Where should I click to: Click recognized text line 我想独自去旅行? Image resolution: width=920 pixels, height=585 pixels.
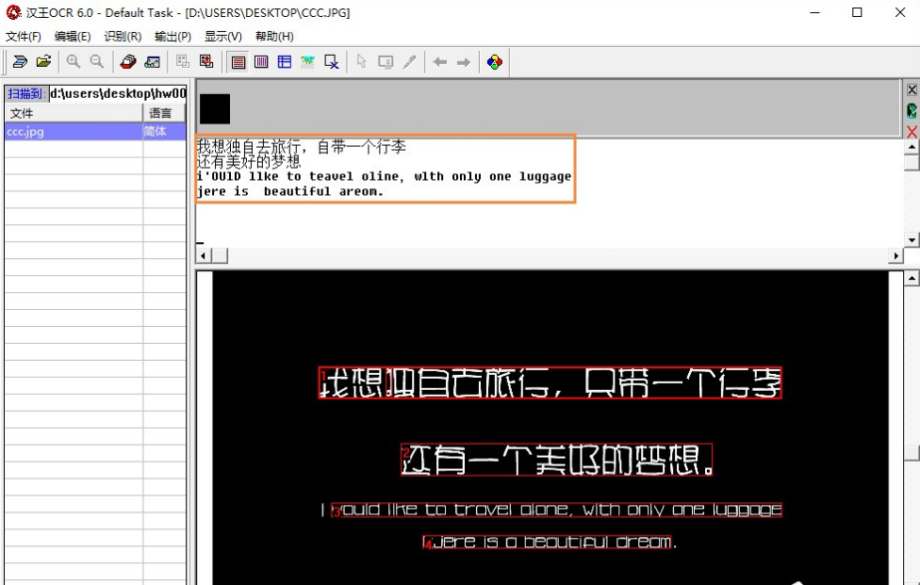click(301, 147)
